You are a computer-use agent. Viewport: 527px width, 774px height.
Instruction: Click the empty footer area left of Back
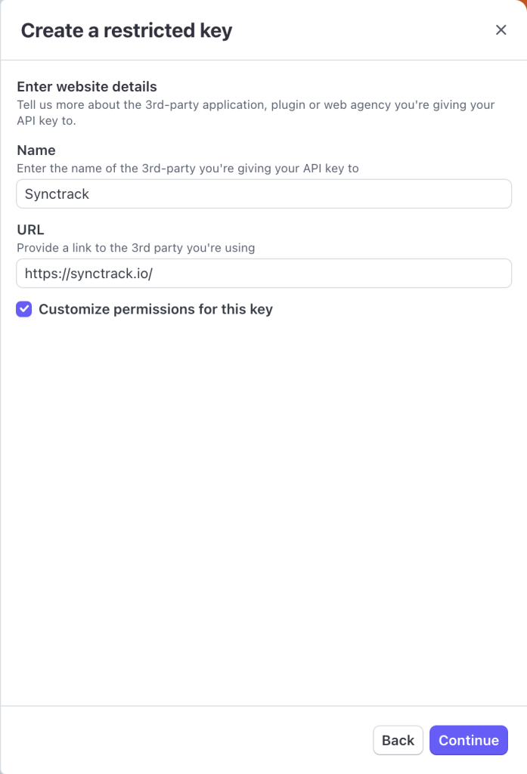tap(185, 740)
